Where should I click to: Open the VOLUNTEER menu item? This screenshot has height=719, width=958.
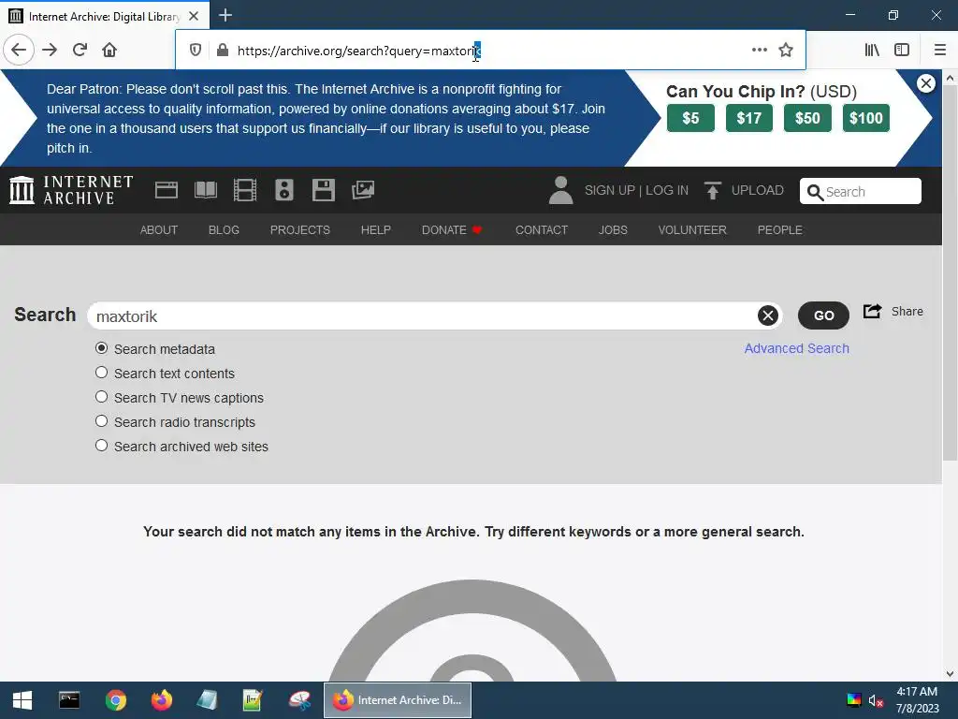point(692,230)
